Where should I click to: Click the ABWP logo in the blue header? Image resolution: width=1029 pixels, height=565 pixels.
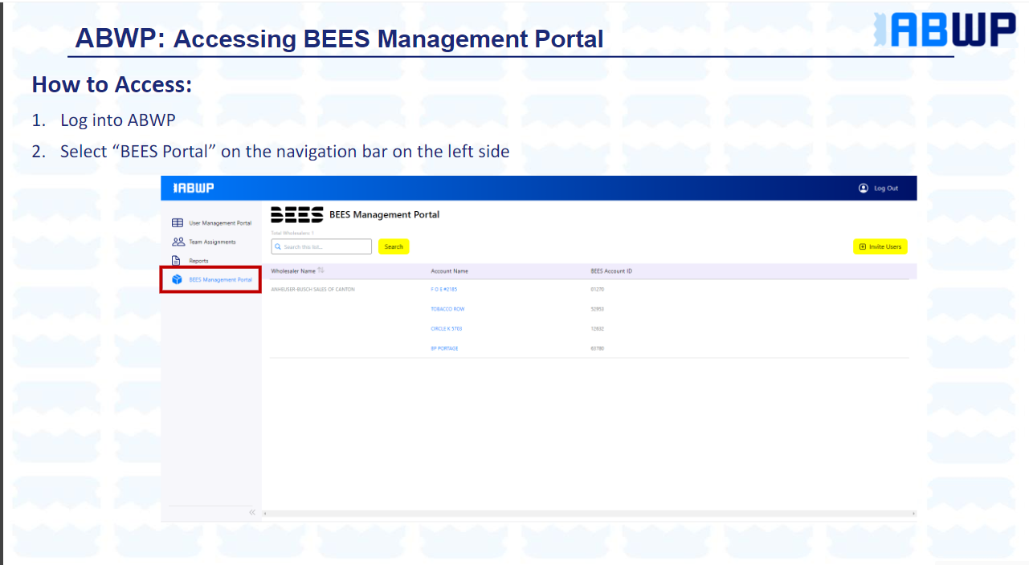click(x=194, y=188)
